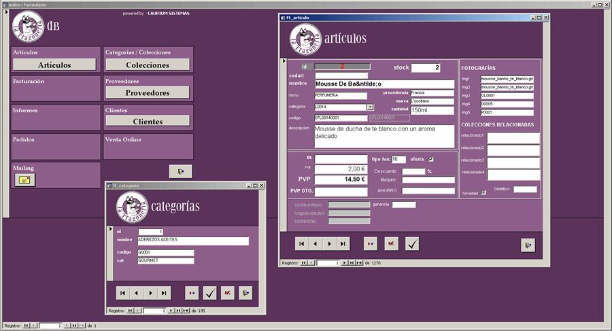Screen dimensions: 612x331
Task: Open the Proveedores section button
Action: pos(148,92)
